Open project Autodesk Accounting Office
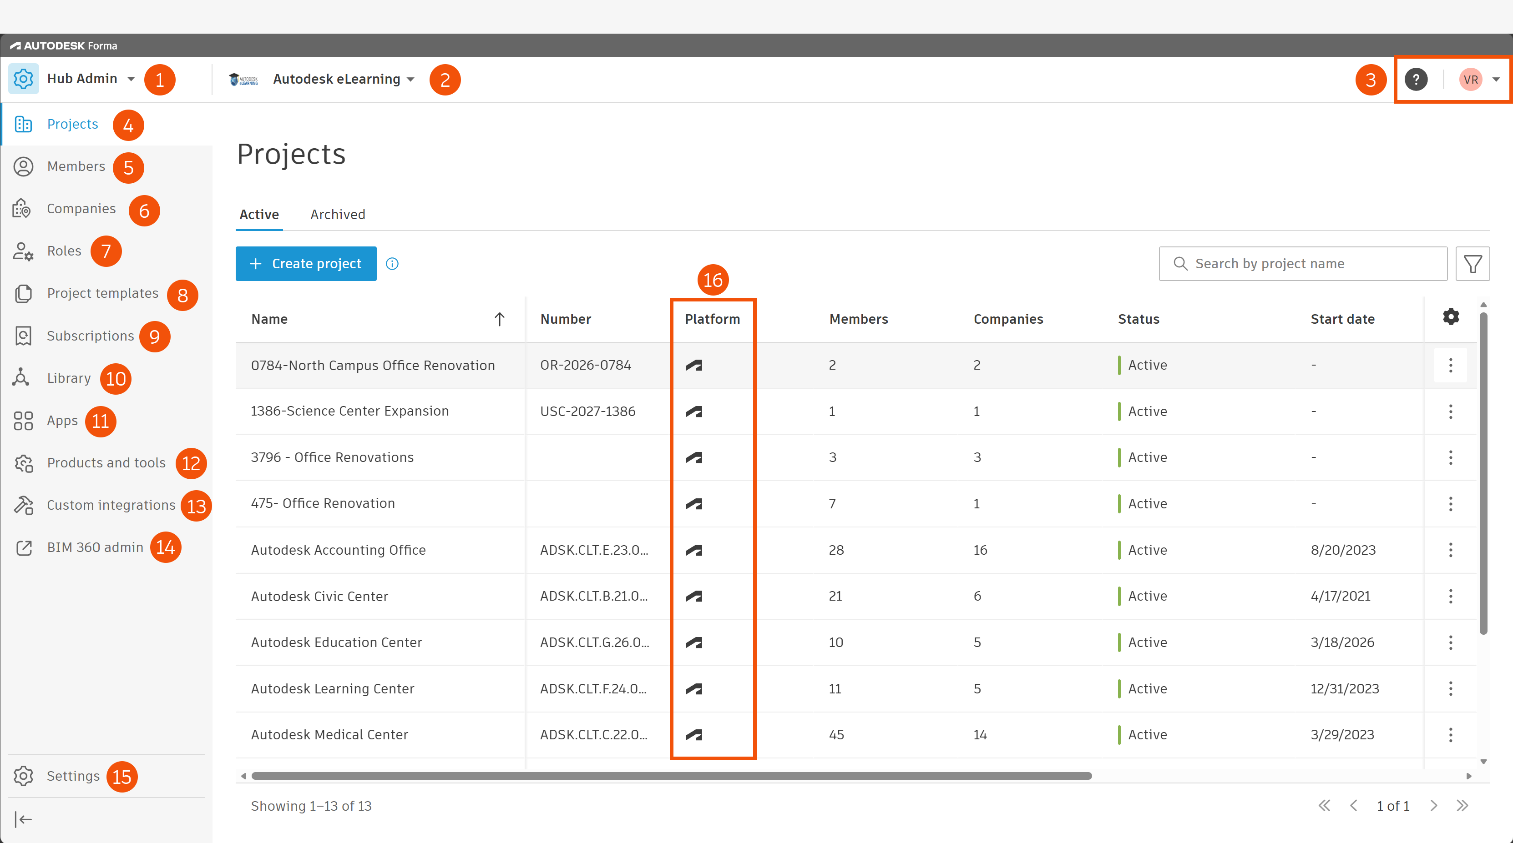The height and width of the screenshot is (843, 1513). 338,550
